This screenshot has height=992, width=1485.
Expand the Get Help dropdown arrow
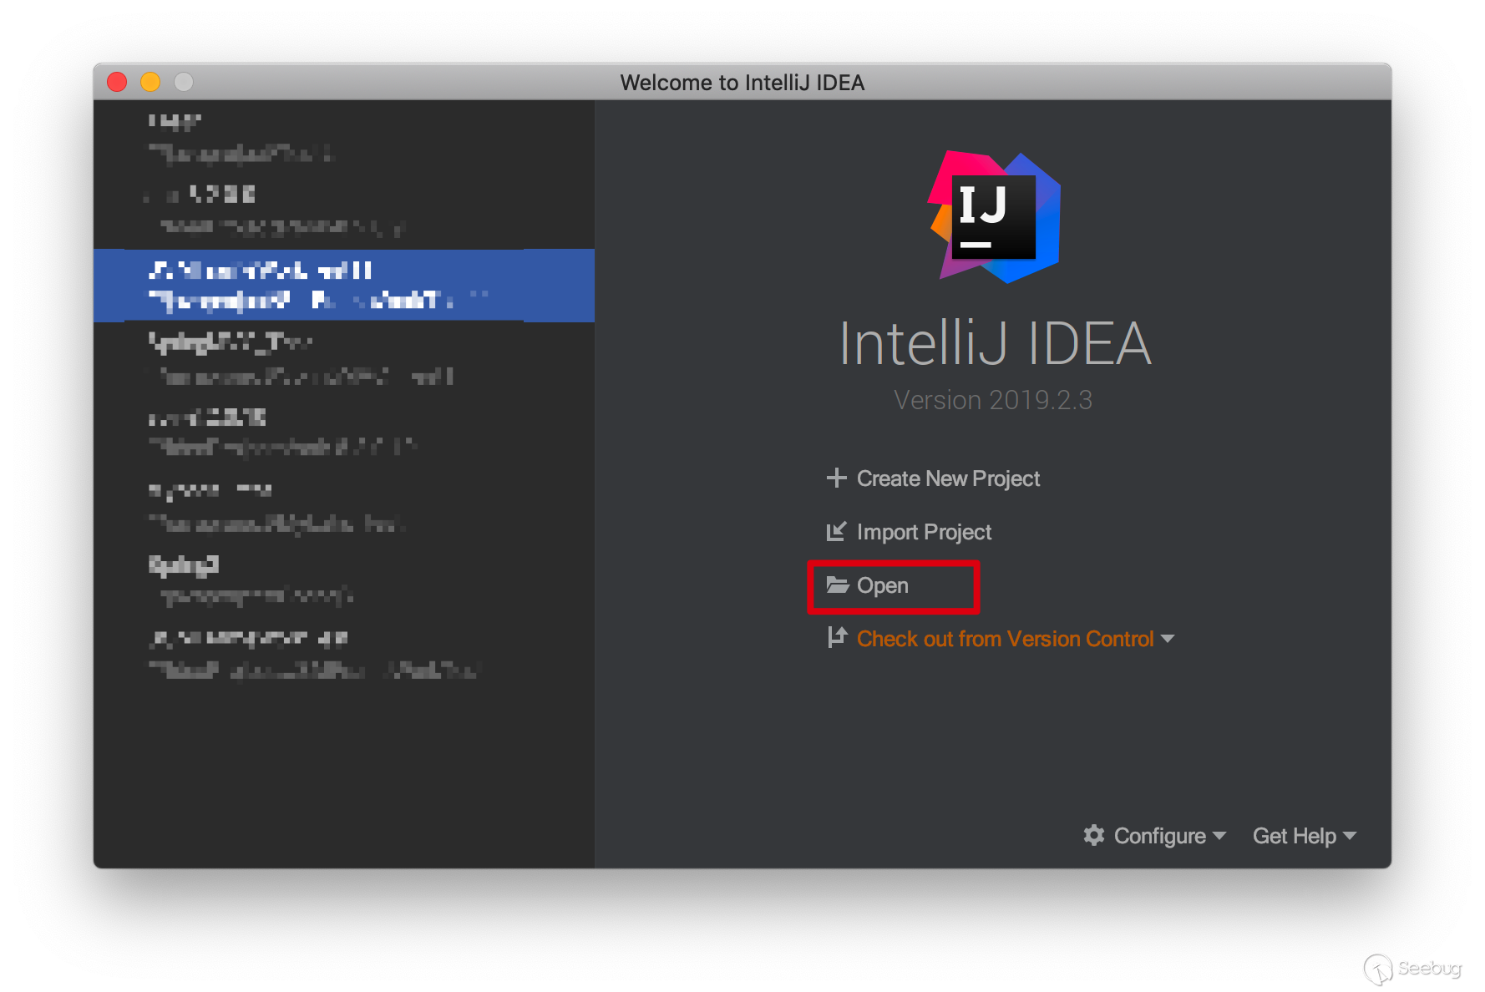pos(1350,835)
